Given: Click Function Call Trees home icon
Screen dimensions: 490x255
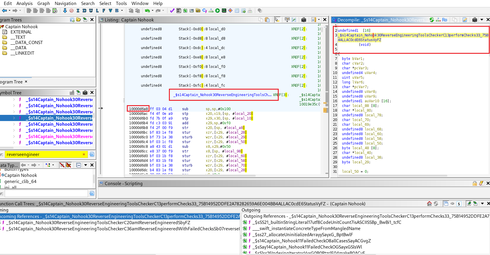Looking at the screenshot, I should pyautogui.click(x=429, y=204).
